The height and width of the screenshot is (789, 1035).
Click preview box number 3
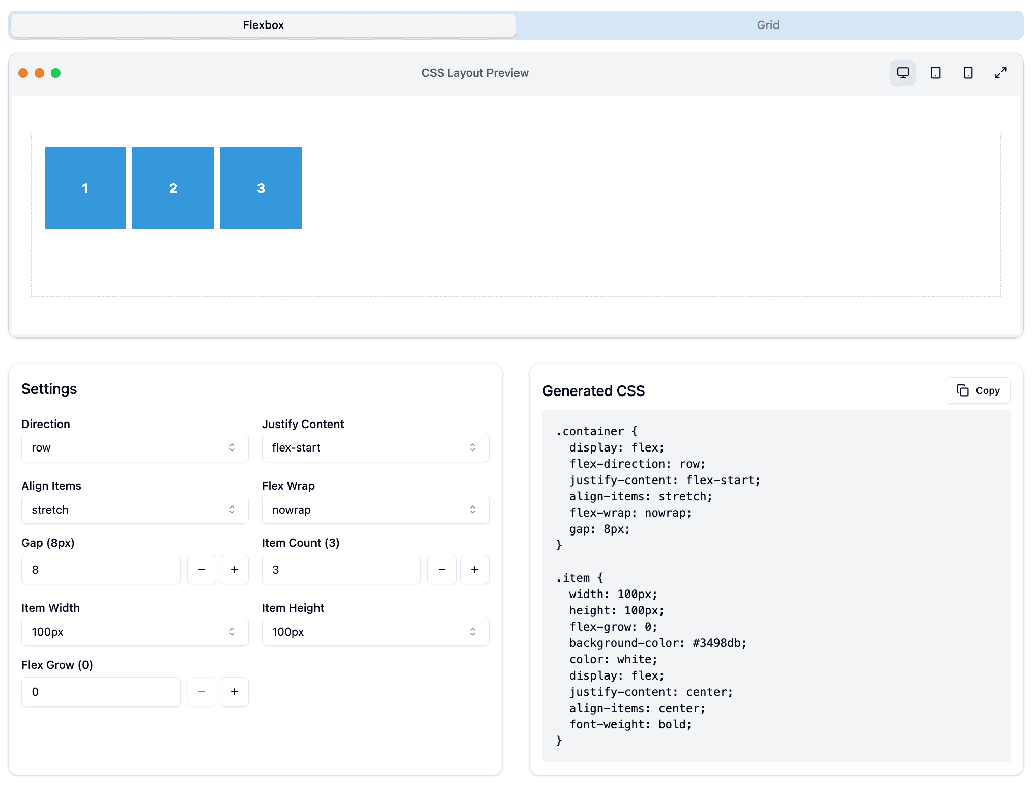[x=261, y=188]
